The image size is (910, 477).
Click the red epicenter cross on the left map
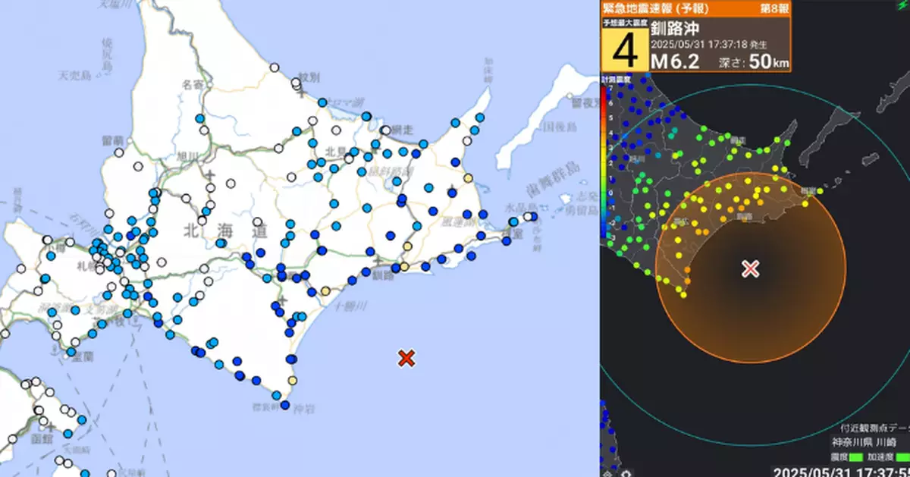coord(407,356)
